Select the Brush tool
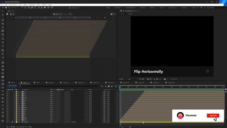The width and height of the screenshot is (227, 128). (39, 7)
